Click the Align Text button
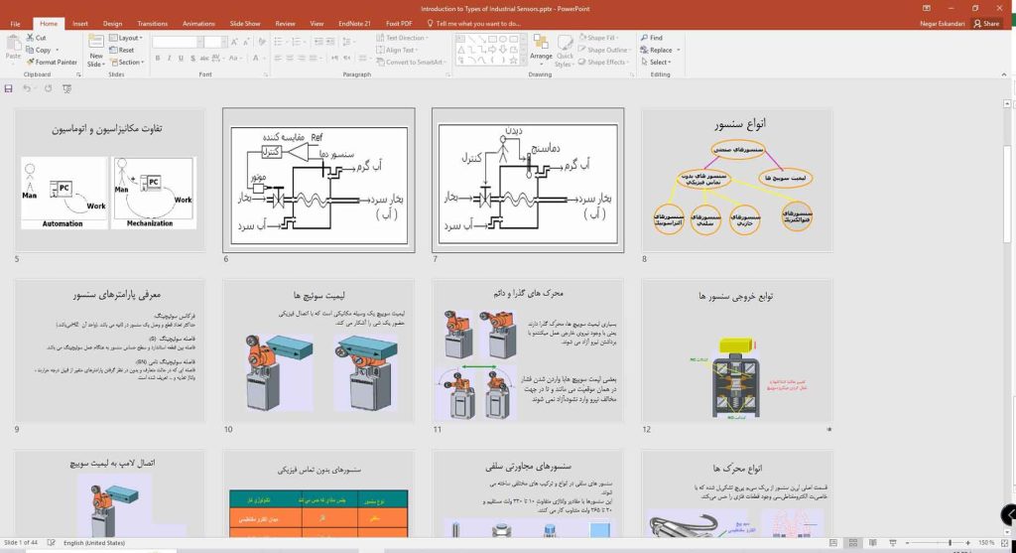The height and width of the screenshot is (553, 1016). coord(396,50)
